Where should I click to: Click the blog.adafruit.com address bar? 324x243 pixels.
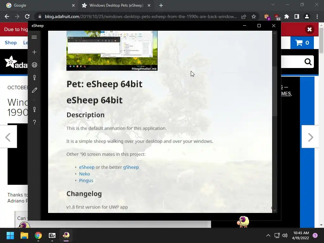click(141, 16)
